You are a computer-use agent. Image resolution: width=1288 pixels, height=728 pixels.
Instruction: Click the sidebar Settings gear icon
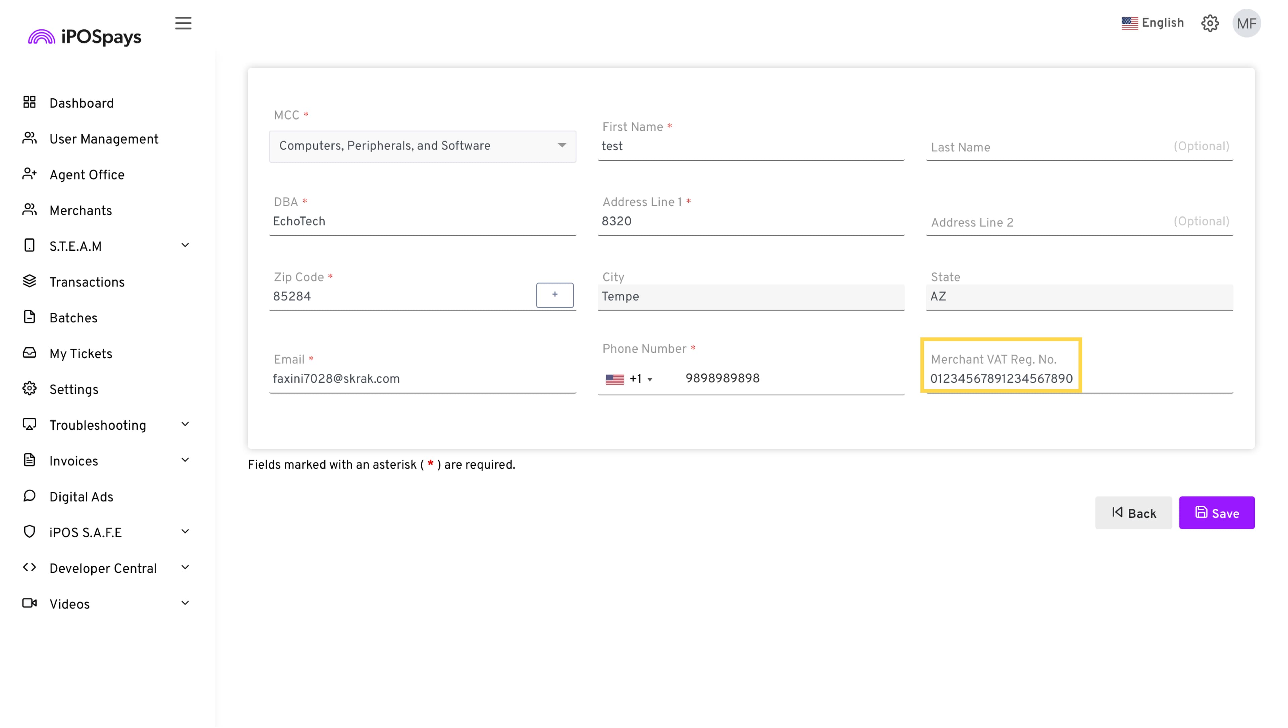(x=30, y=388)
